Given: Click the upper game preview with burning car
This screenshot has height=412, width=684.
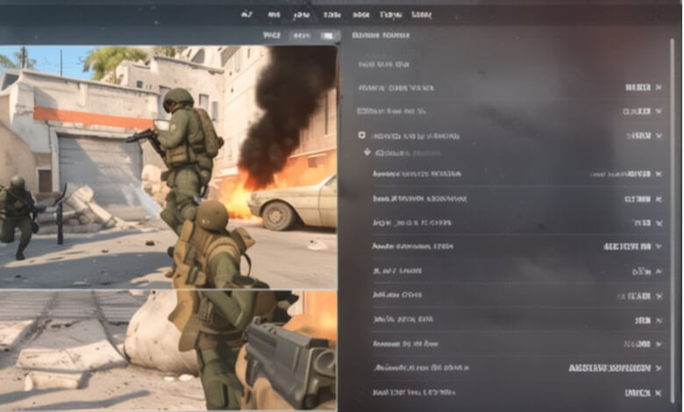Looking at the screenshot, I should (x=168, y=167).
